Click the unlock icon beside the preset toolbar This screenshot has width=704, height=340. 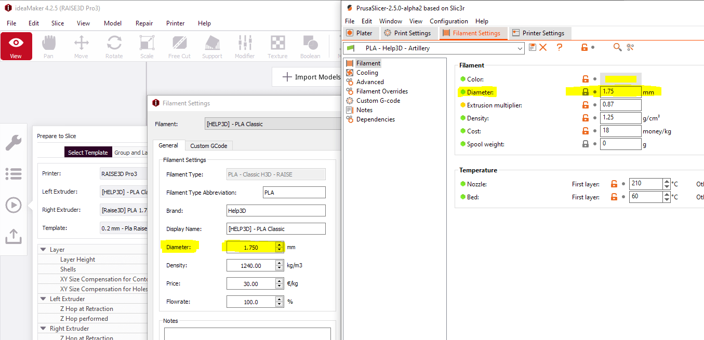click(x=585, y=47)
